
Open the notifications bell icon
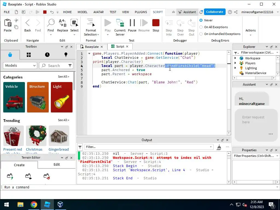tap(201, 12)
